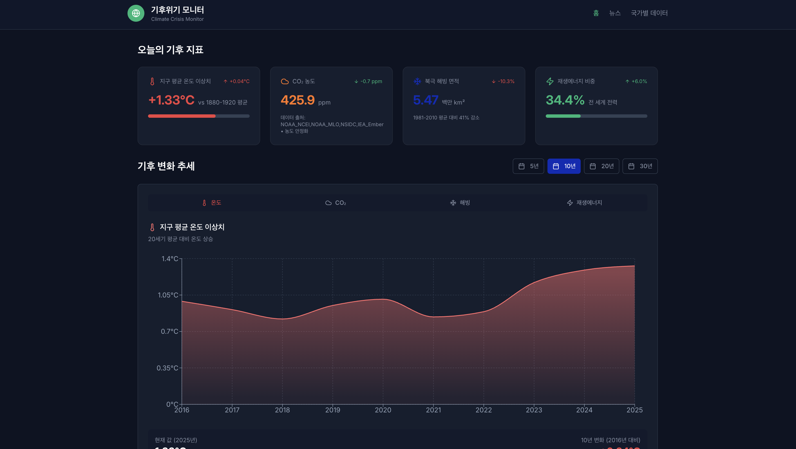Click calendar icon in the 5년 button
This screenshot has width=796, height=449.
pos(521,166)
